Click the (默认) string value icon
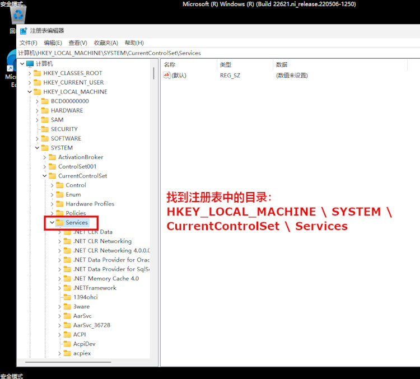The height and width of the screenshot is (379, 420). coord(167,75)
